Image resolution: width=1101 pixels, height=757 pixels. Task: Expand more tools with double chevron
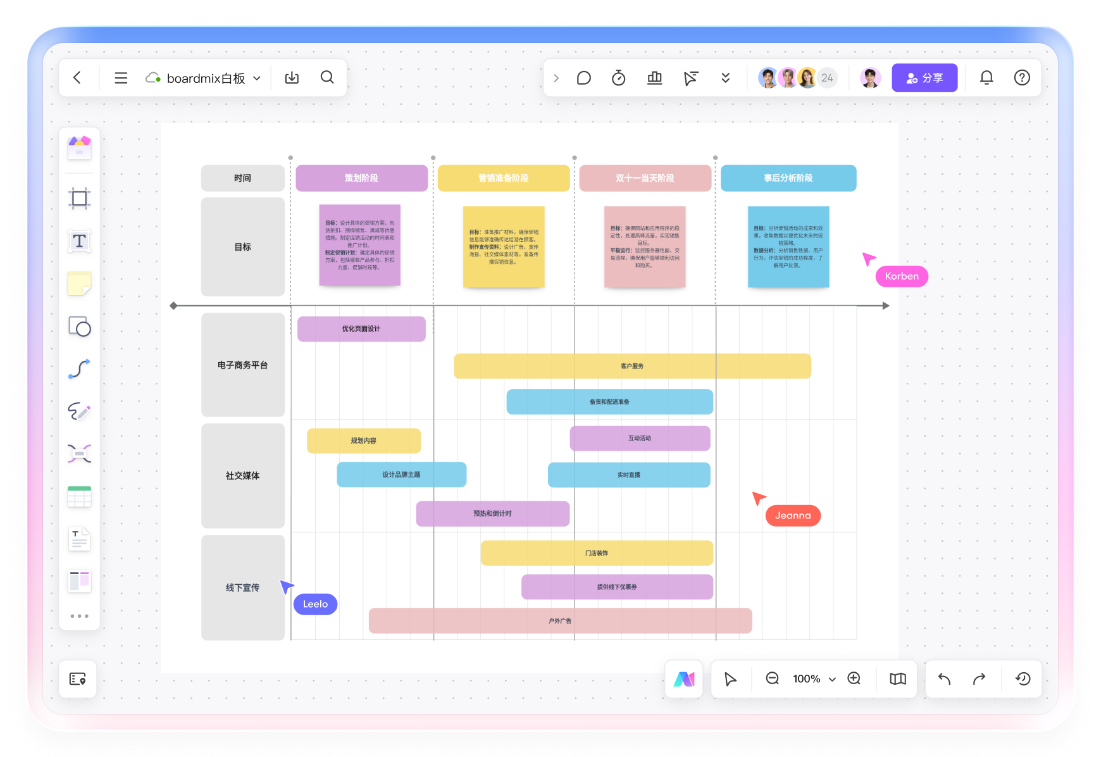tap(725, 78)
